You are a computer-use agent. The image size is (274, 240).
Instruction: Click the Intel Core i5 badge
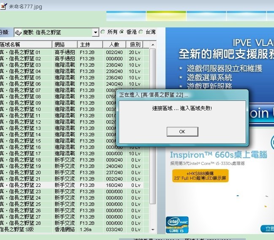(x=177, y=225)
